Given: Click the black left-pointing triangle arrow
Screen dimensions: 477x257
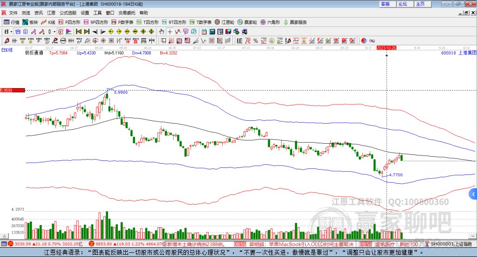Looking at the screenshot, I should [95, 32].
